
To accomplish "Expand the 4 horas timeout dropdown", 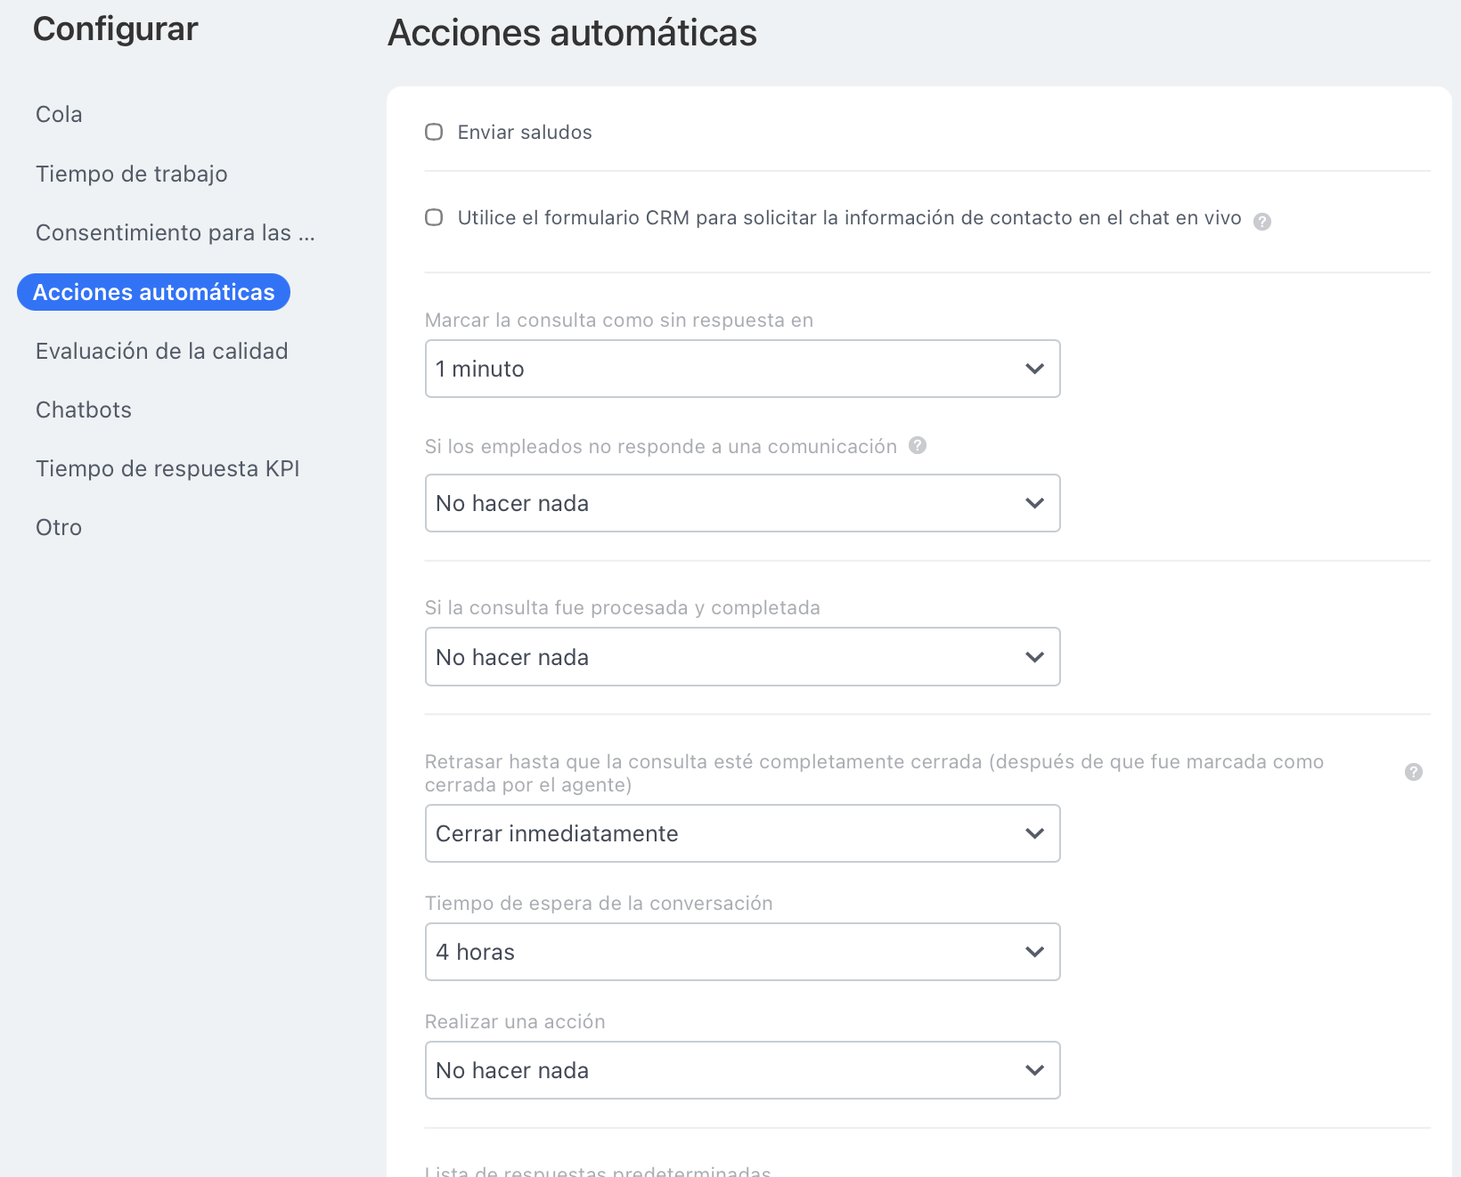I will (x=742, y=952).
